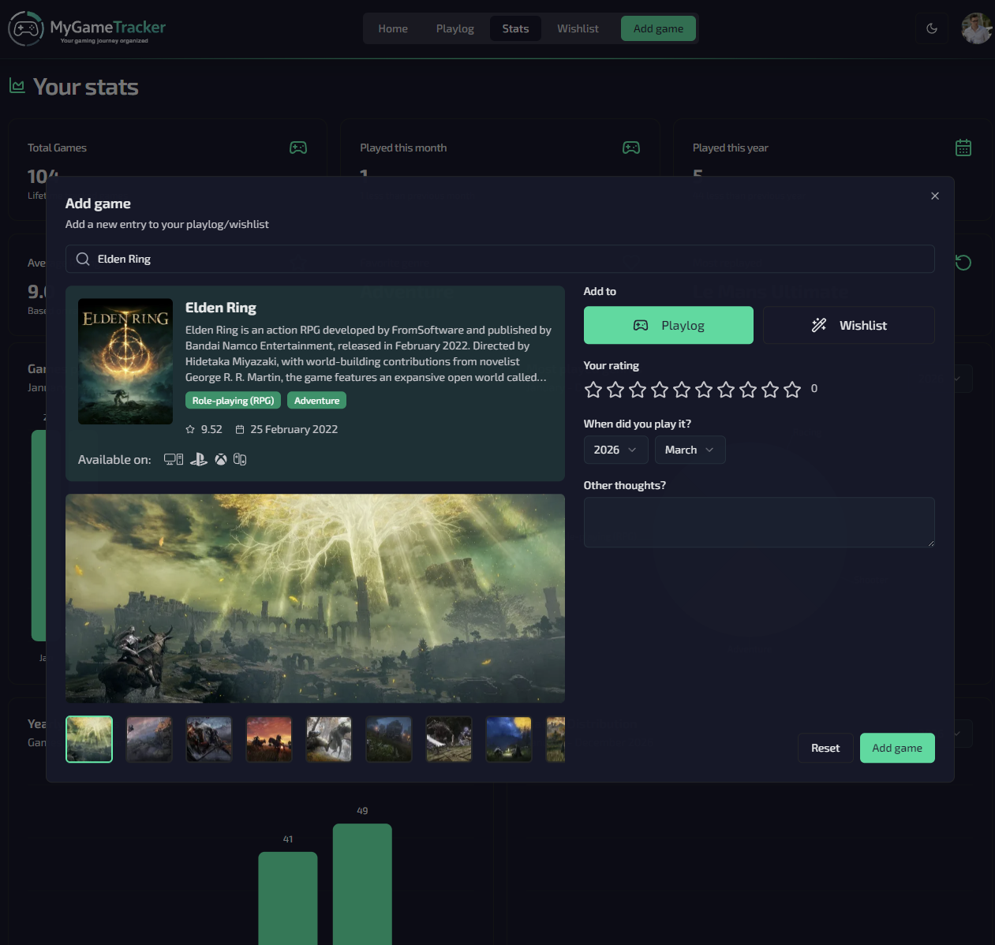The width and height of the screenshot is (995, 945).
Task: Click the Xbox icon under Available on
Action: pyautogui.click(x=220, y=458)
